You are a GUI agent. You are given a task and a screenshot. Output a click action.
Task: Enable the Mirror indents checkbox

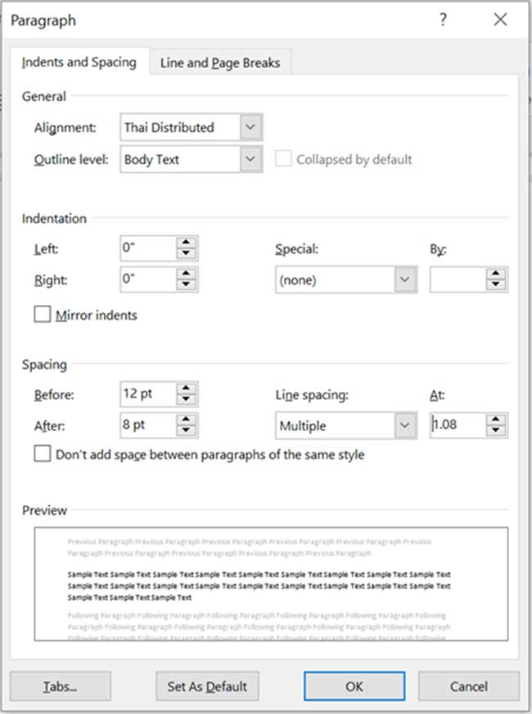[x=43, y=315]
